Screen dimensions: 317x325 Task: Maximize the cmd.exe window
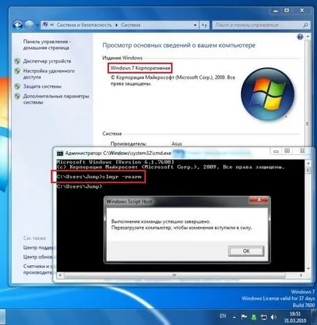click(x=287, y=151)
